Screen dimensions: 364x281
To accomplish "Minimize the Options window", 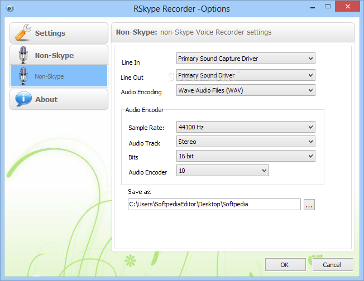I will [x=313, y=7].
